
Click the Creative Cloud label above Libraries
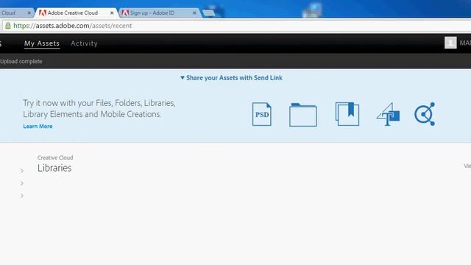coord(55,158)
